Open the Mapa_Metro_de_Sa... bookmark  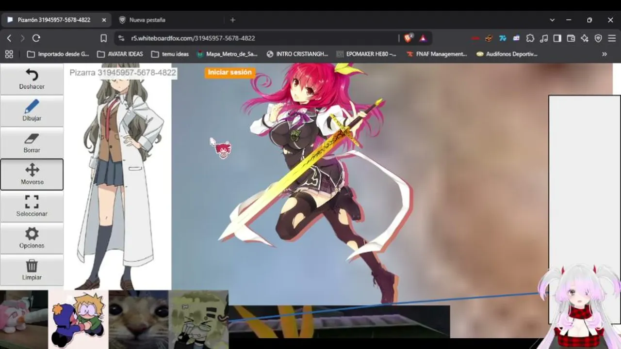tap(227, 54)
